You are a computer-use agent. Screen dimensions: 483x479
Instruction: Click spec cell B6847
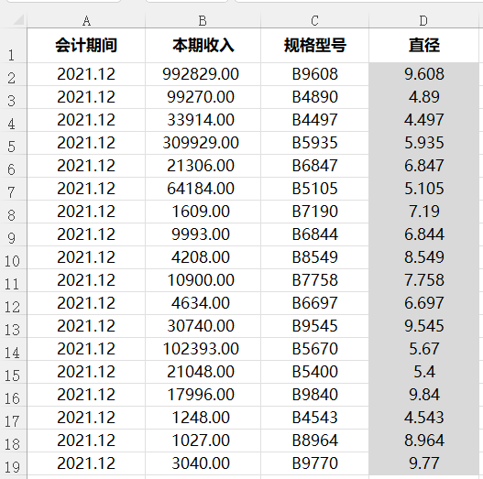(314, 166)
